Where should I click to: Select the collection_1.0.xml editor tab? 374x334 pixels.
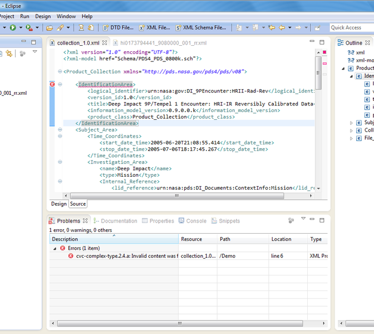point(78,43)
